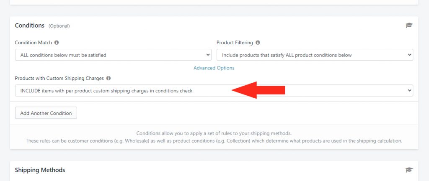Click info icon next to Products with Custom Shipping Charges
The image size is (429, 181).
click(109, 78)
